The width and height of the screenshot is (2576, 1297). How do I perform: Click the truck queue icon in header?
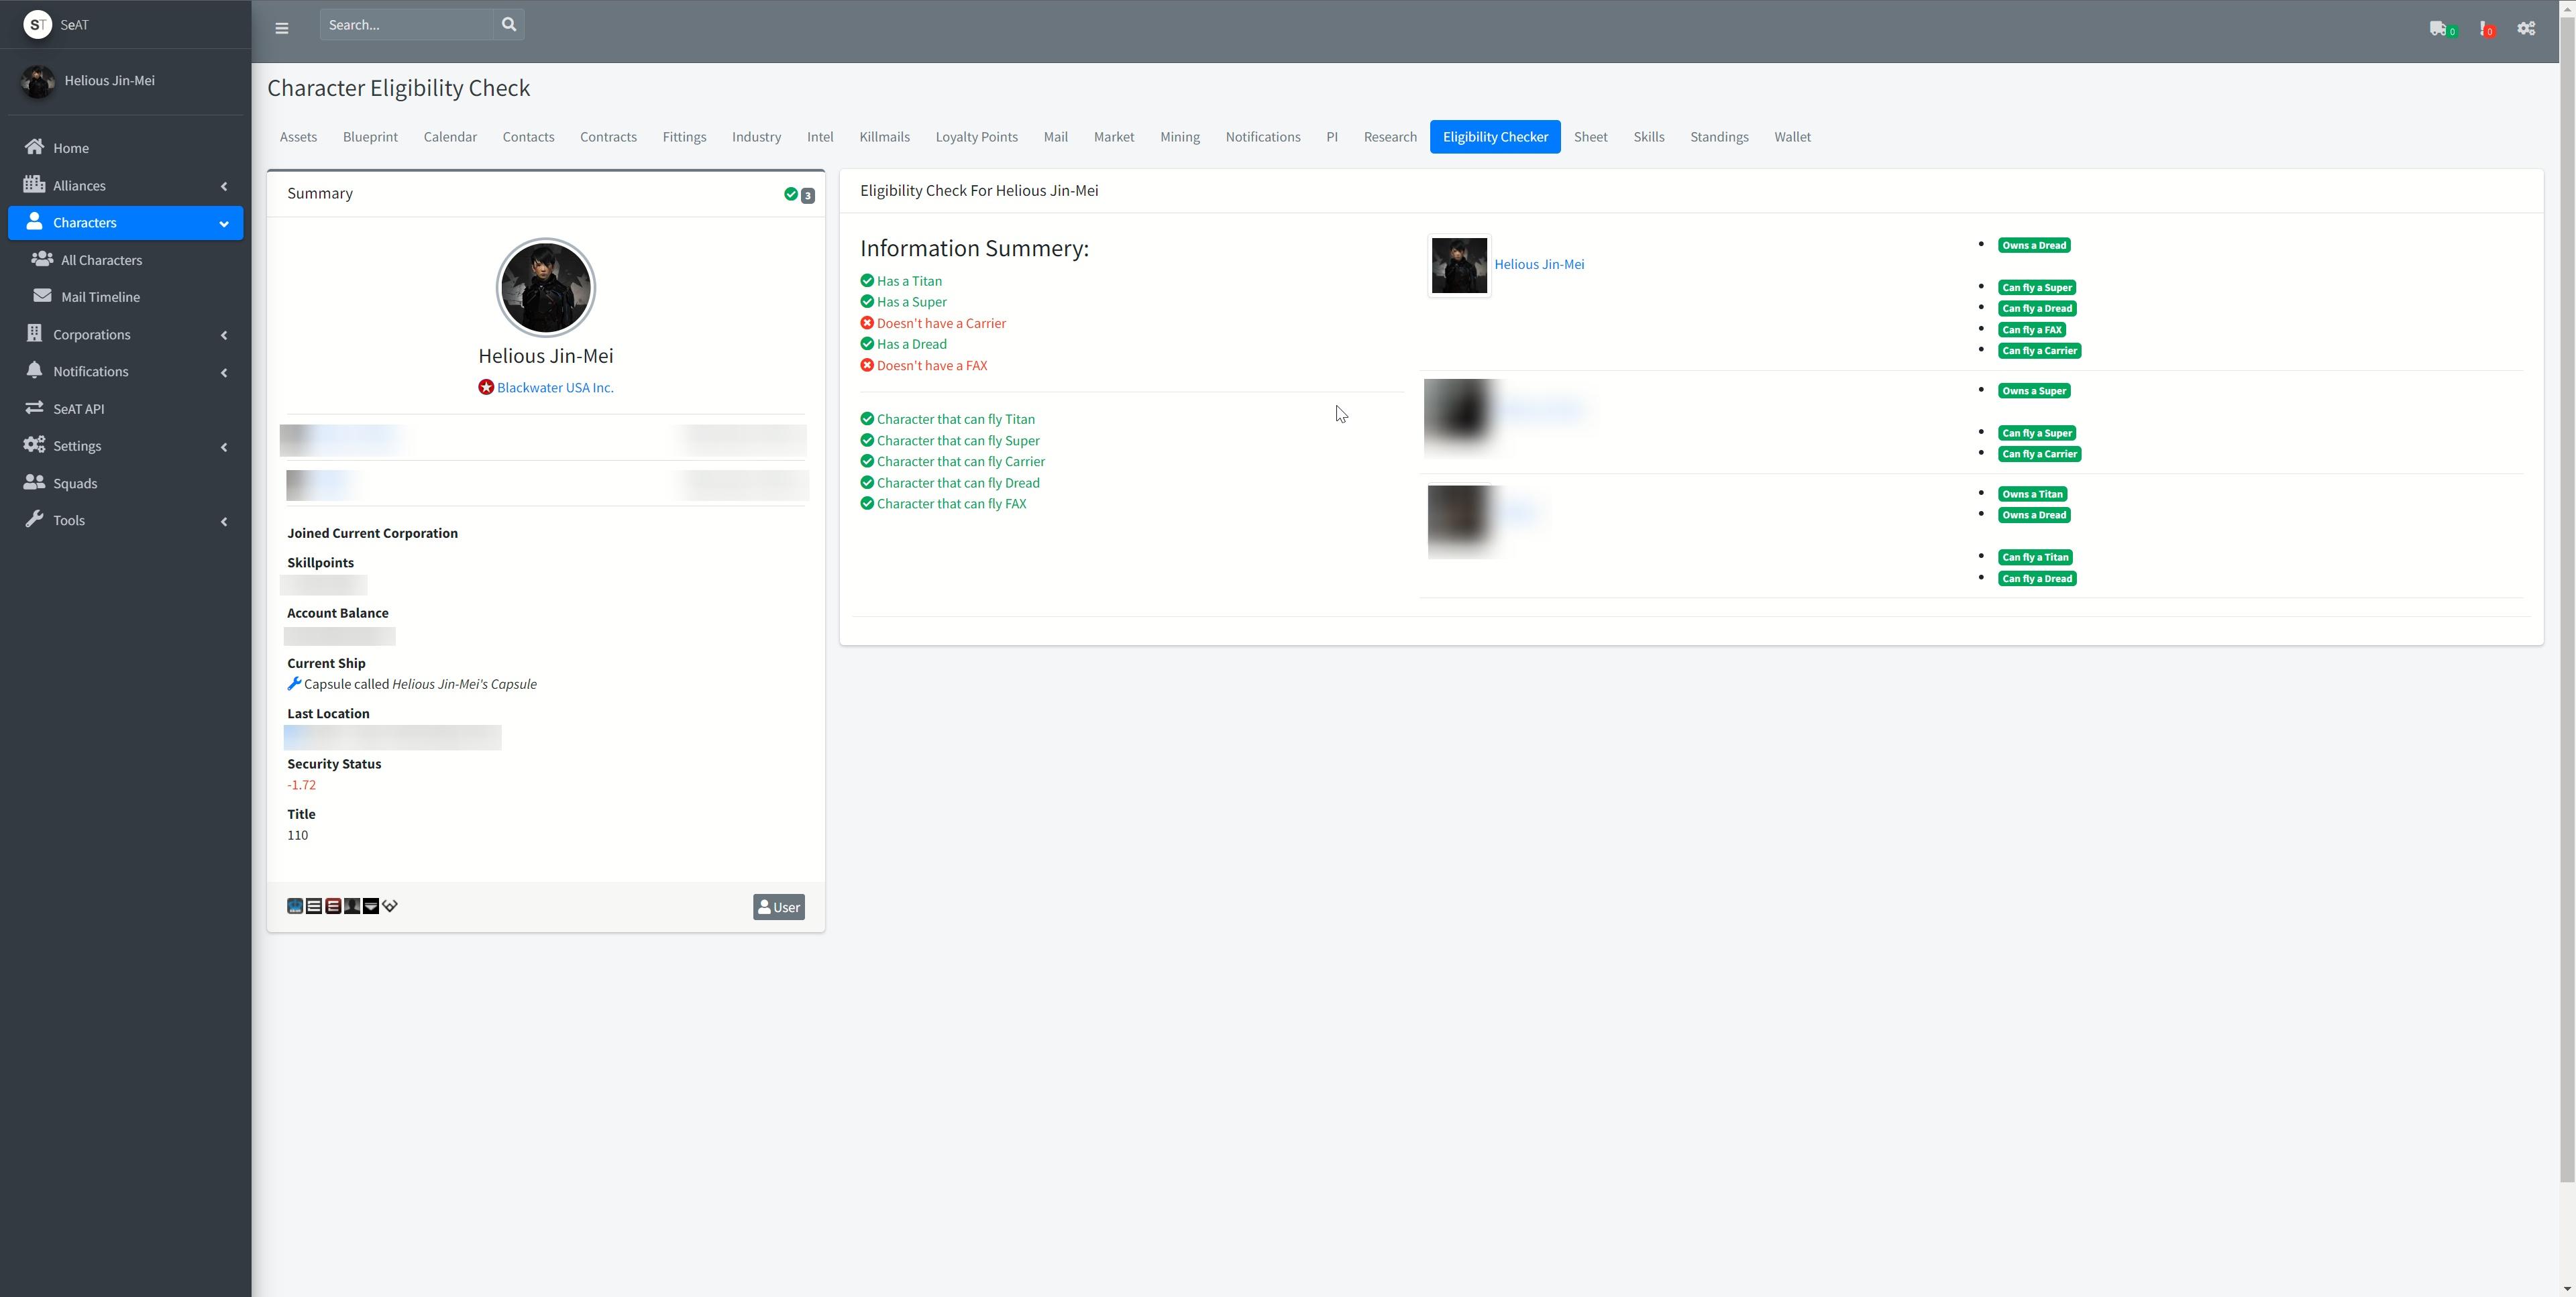[x=2438, y=28]
